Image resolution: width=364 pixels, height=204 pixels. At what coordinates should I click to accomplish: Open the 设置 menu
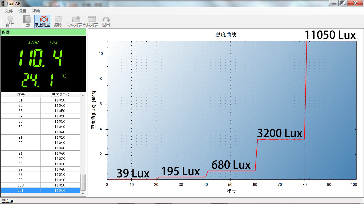22,11
